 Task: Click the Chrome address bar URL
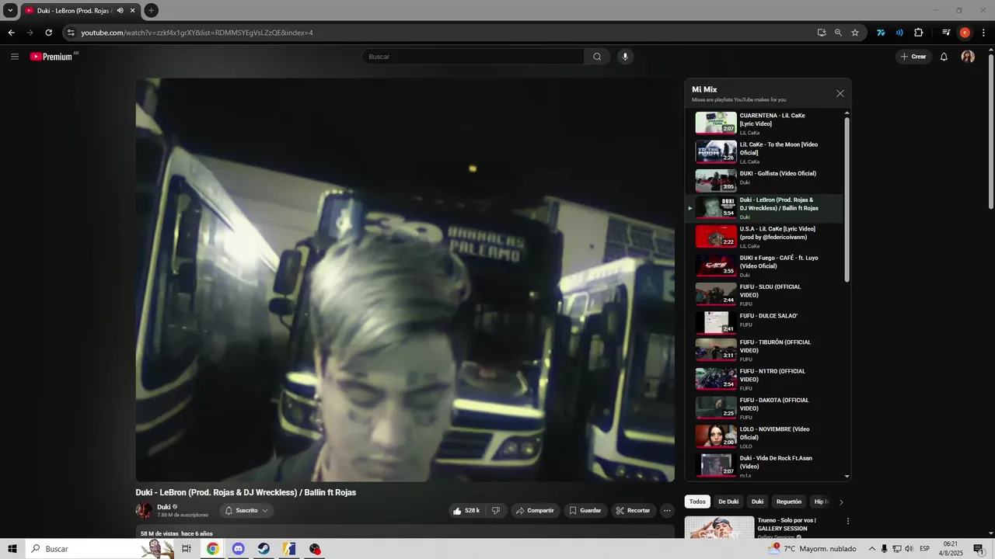tap(197, 33)
